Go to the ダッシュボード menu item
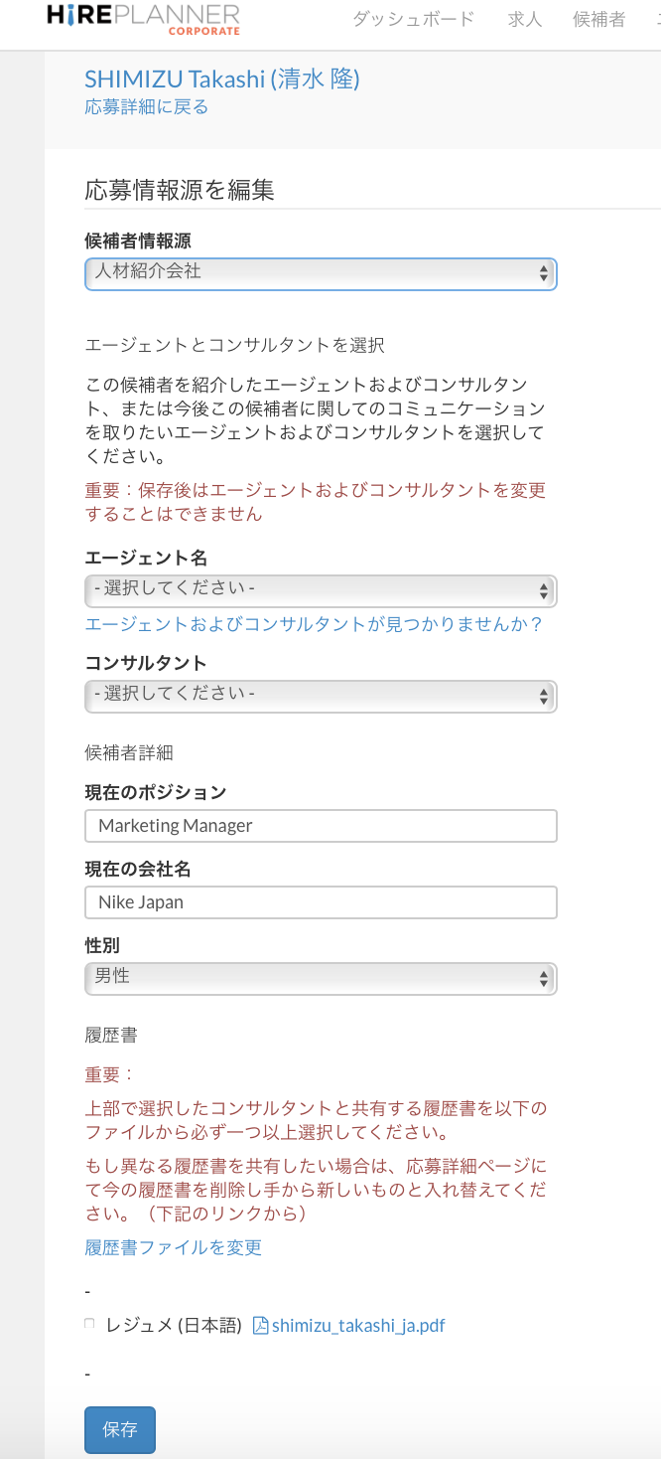The width and height of the screenshot is (661, 1459). (413, 19)
